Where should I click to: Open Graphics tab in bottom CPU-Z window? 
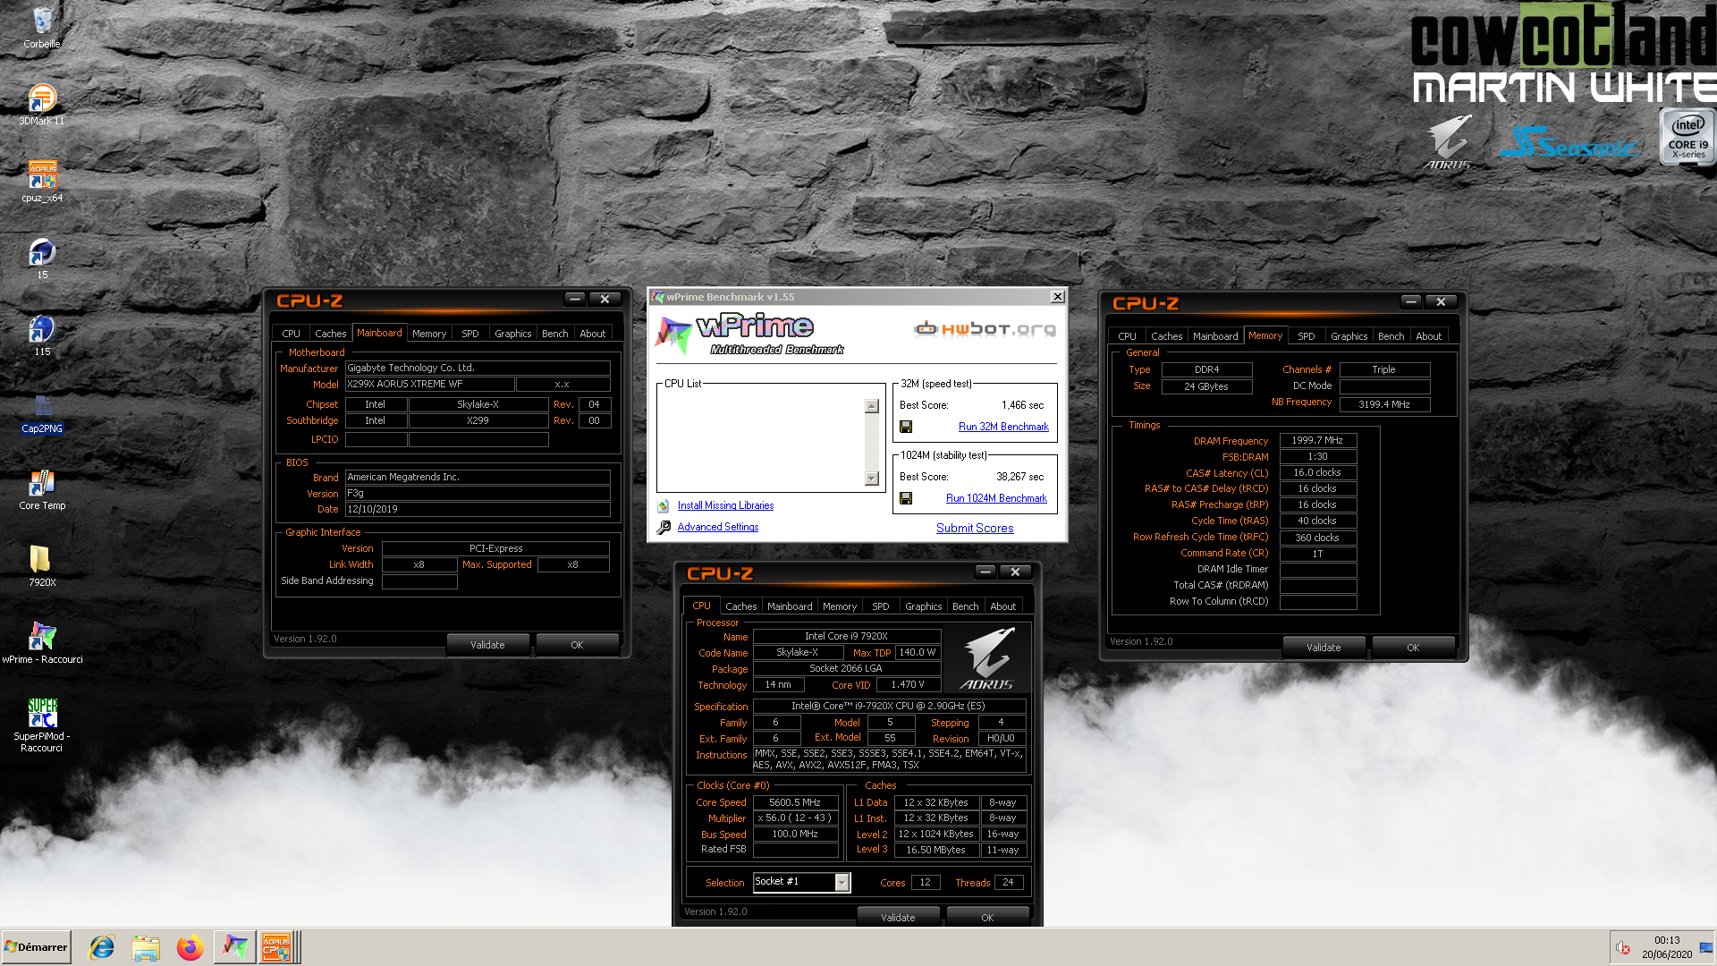pyautogui.click(x=923, y=606)
